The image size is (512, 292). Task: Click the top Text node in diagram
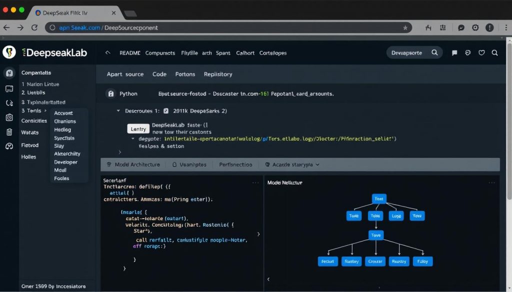[379, 199]
